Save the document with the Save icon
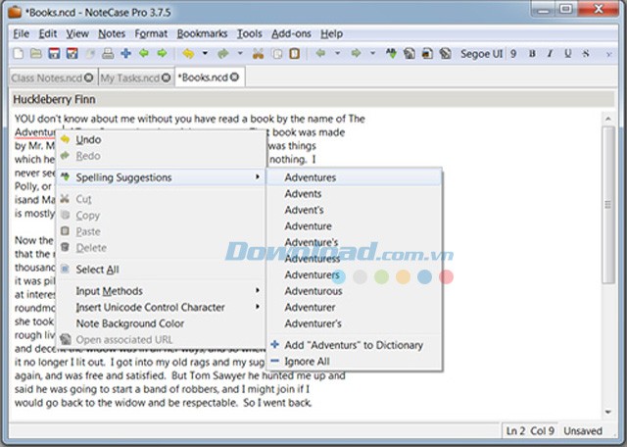The width and height of the screenshot is (627, 447). pos(54,53)
